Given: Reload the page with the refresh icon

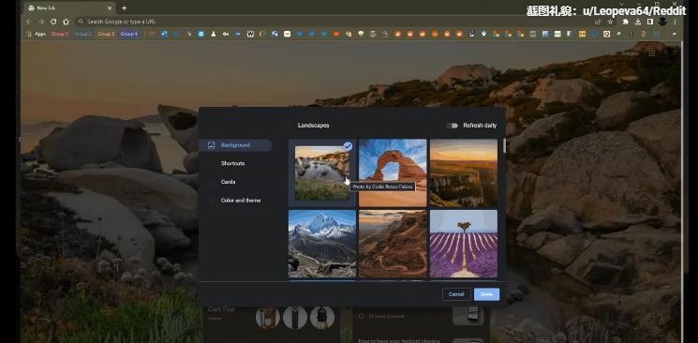Looking at the screenshot, I should (x=53, y=22).
